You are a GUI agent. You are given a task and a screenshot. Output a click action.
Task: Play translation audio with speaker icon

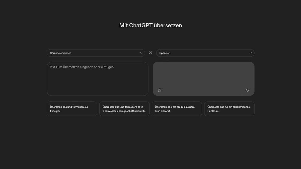coord(248,90)
